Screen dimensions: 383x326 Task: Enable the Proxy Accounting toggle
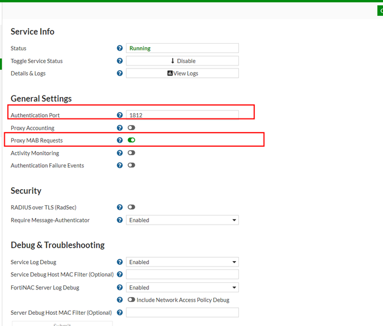point(131,128)
